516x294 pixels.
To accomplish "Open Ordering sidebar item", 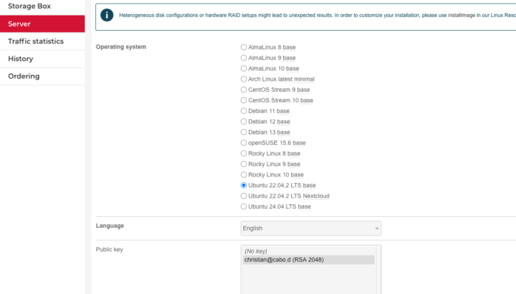I will pyautogui.click(x=24, y=76).
